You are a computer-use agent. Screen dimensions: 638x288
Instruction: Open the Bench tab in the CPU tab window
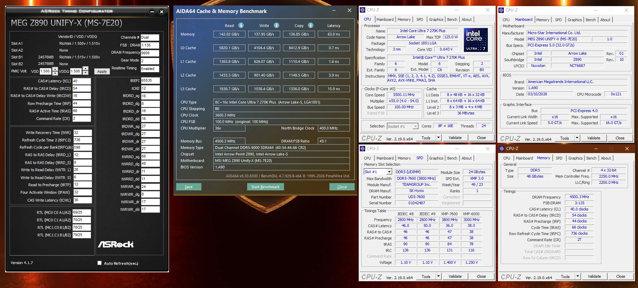(x=452, y=19)
